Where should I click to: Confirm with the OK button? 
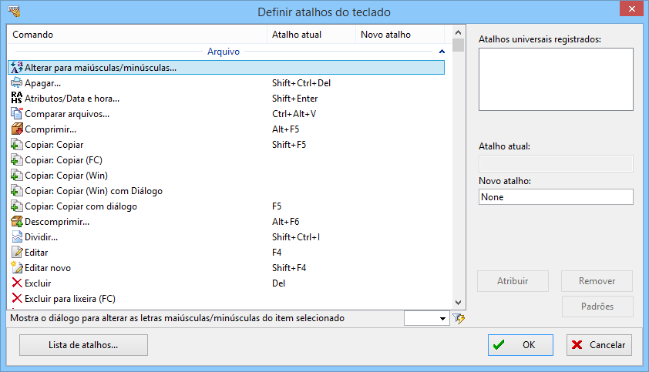(x=520, y=345)
